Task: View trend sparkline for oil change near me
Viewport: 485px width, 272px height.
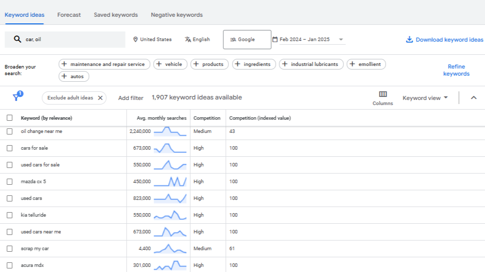Action: [170, 131]
